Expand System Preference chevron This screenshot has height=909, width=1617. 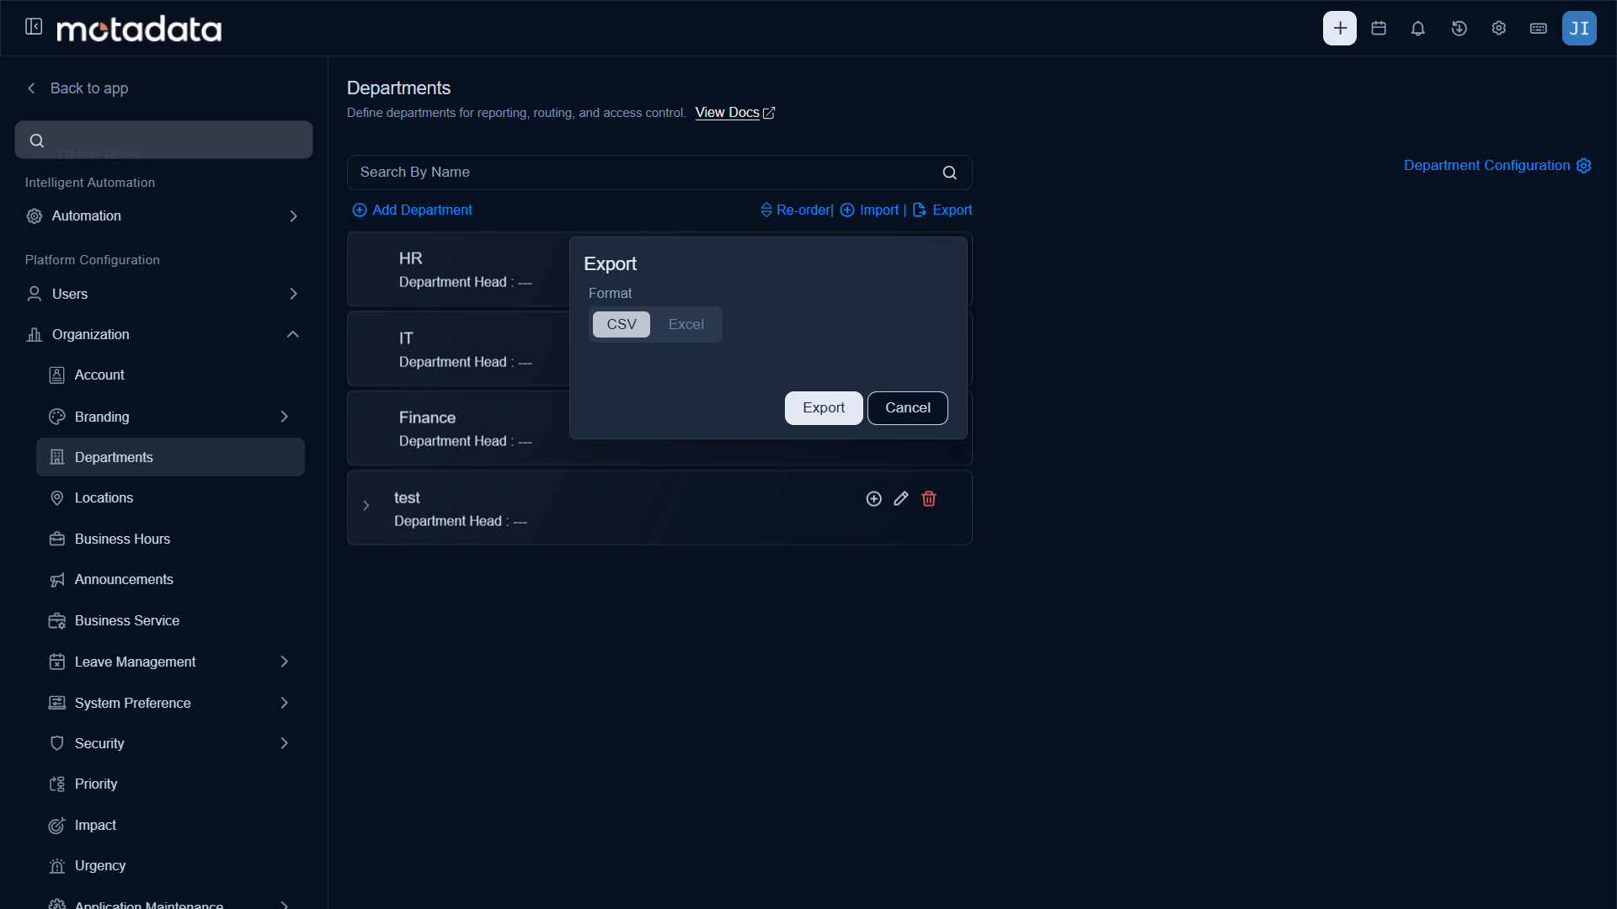(x=285, y=703)
